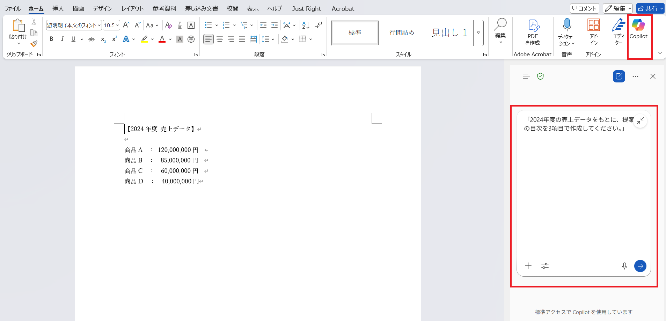Screen dimensions: 666x321
Task: Open the Dictation tool
Action: pyautogui.click(x=567, y=32)
